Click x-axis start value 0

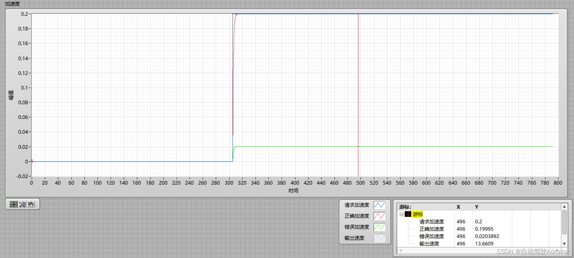tap(31, 183)
